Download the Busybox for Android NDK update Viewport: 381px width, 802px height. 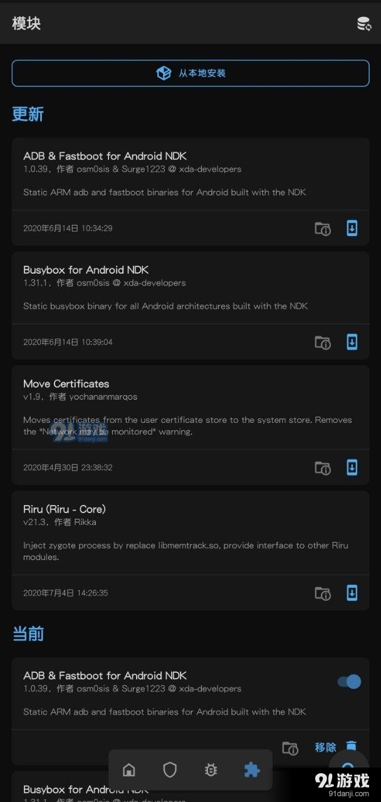click(352, 342)
